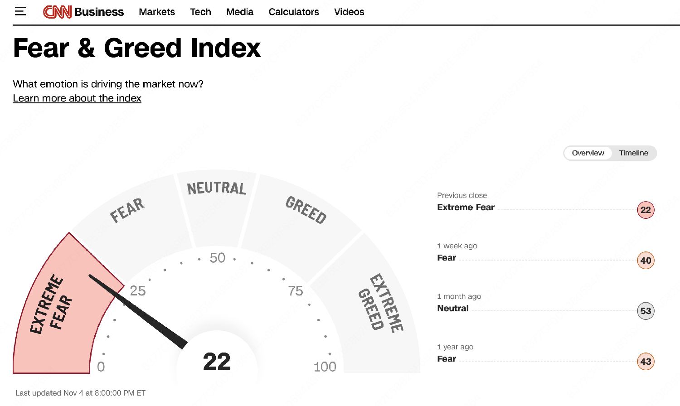Click the CNN Business logo
Image resolution: width=680 pixels, height=406 pixels.
coord(83,12)
